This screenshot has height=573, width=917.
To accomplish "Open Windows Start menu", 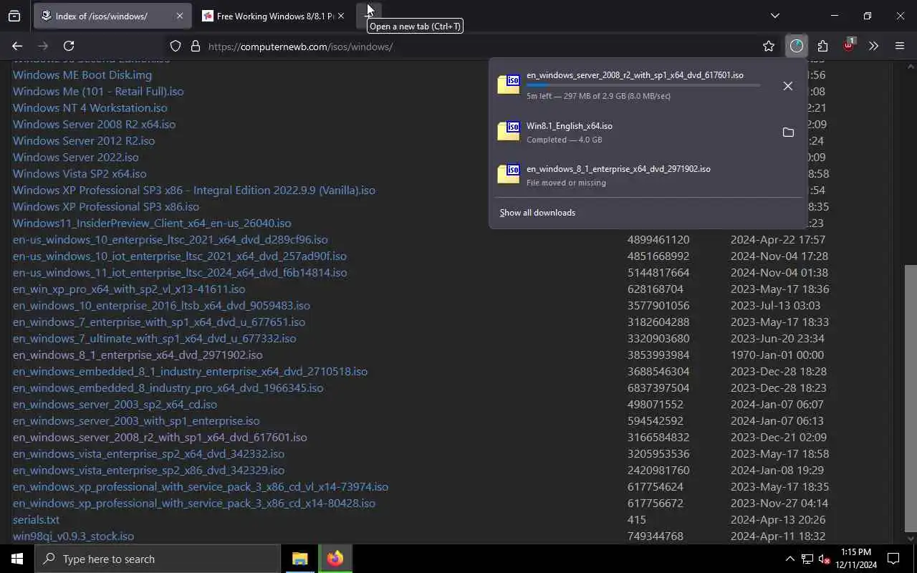I will 17,559.
